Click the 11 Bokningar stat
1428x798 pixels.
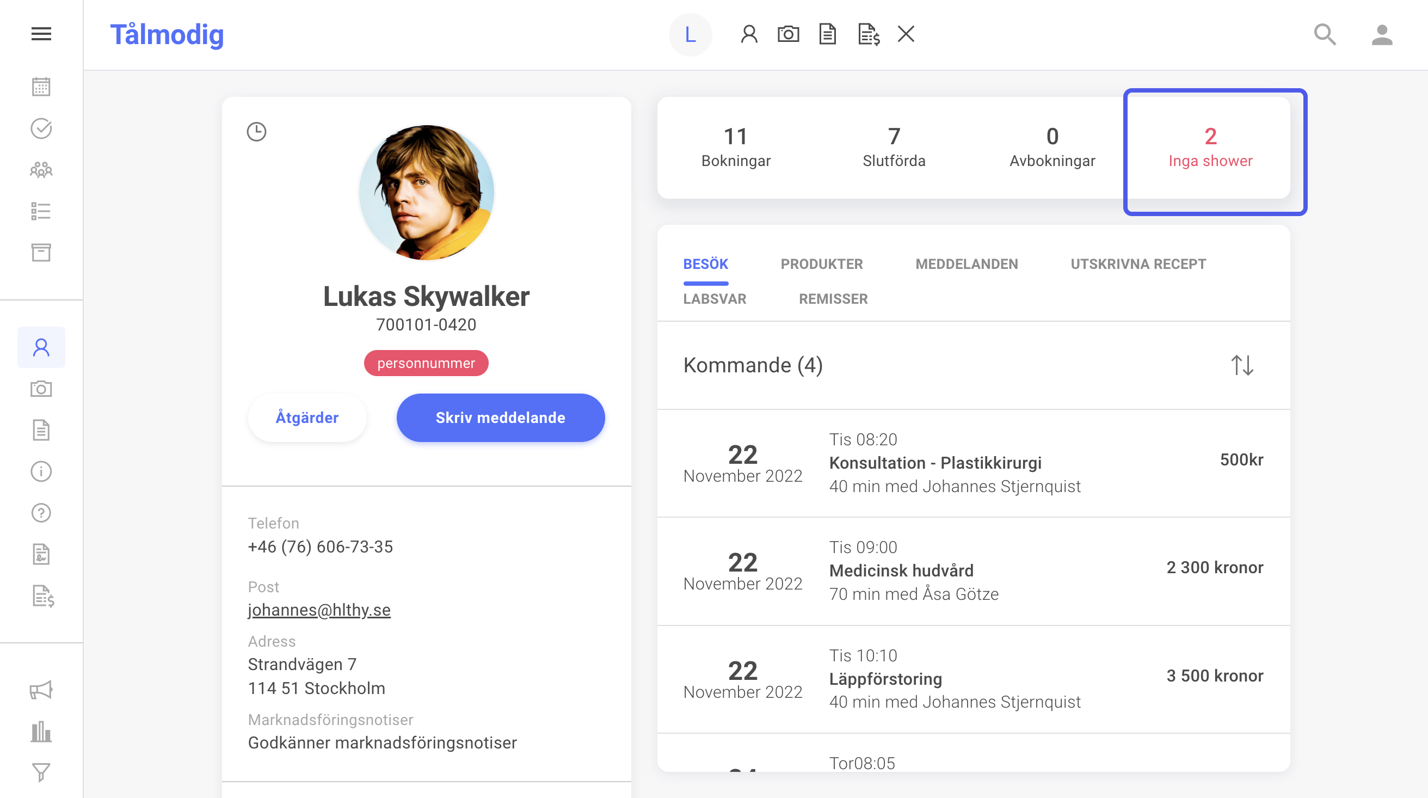click(736, 148)
